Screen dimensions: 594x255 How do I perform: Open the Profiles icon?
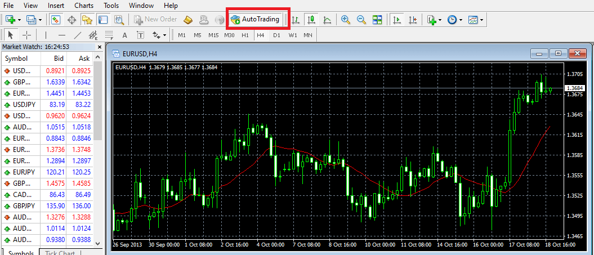pyautogui.click(x=31, y=19)
